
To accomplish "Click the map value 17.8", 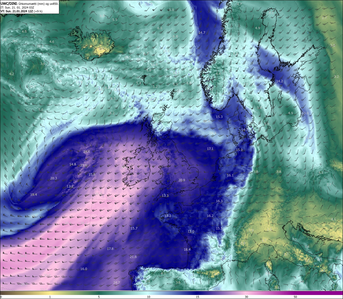I will point(110,249).
